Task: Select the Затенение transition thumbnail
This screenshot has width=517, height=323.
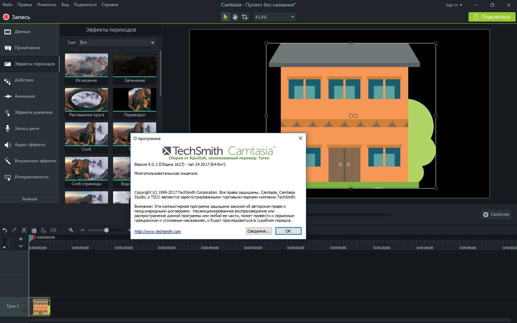Action: 135,69
